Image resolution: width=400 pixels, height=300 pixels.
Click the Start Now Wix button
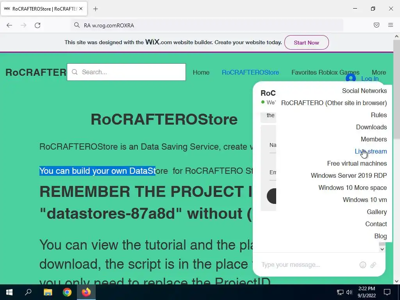tap(306, 43)
